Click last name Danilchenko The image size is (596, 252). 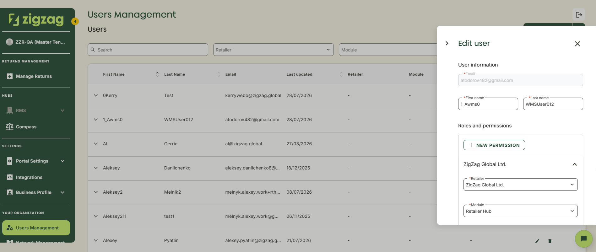177,168
